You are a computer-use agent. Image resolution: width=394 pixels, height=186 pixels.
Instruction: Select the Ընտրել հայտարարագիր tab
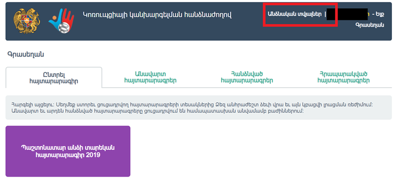point(54,77)
